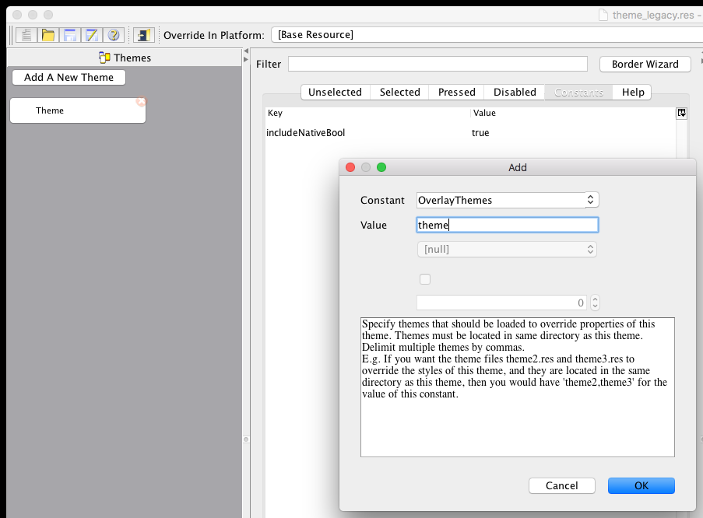703x518 pixels.
Task: Launch the Border Wizard
Action: [645, 64]
